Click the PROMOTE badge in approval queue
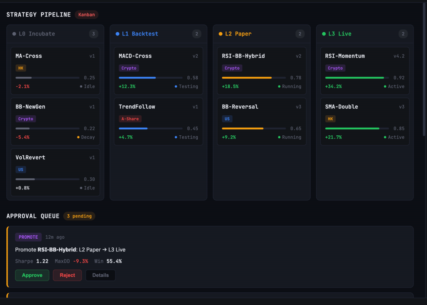427x305 pixels. 28,237
